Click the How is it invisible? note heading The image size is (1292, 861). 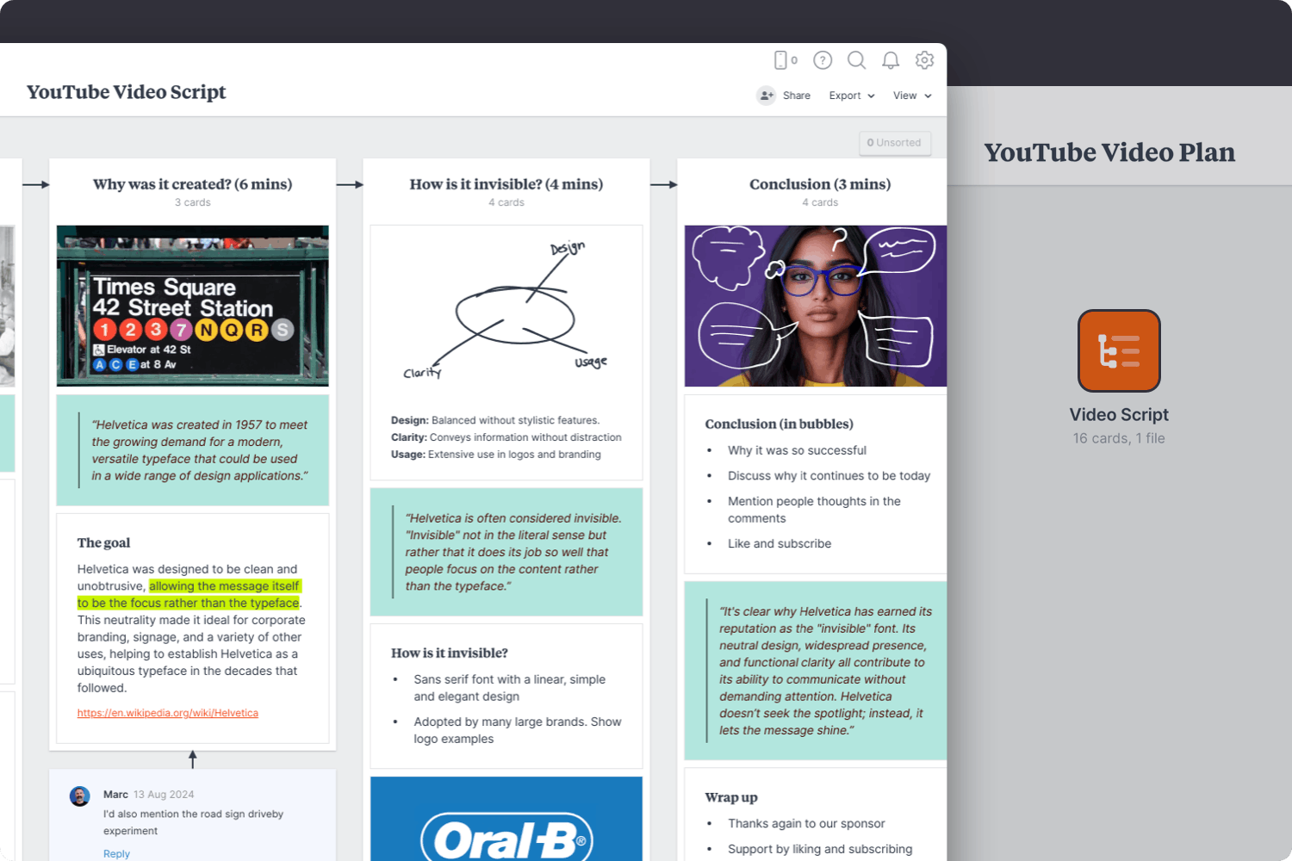coord(450,653)
